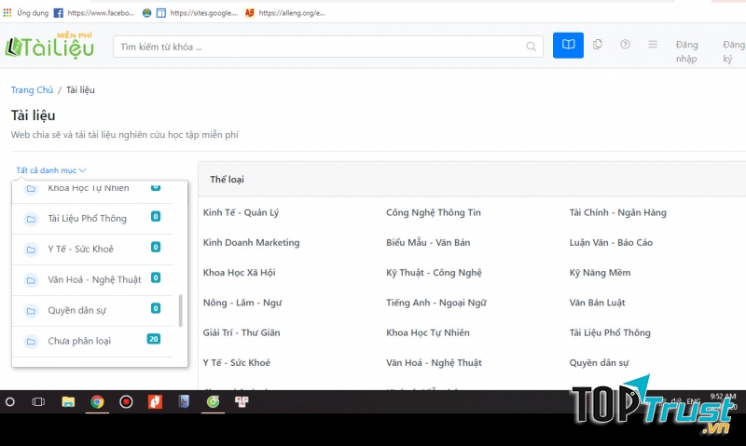Click the category list scrollbar thumb
746x446 pixels.
180,311
